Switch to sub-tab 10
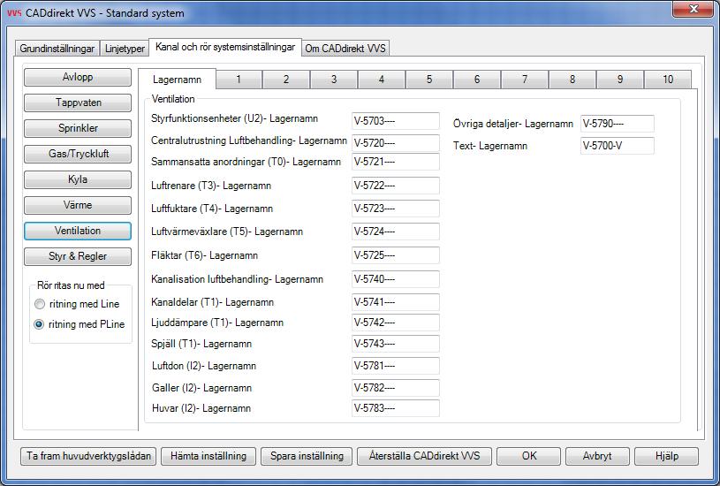 pyautogui.click(x=668, y=80)
